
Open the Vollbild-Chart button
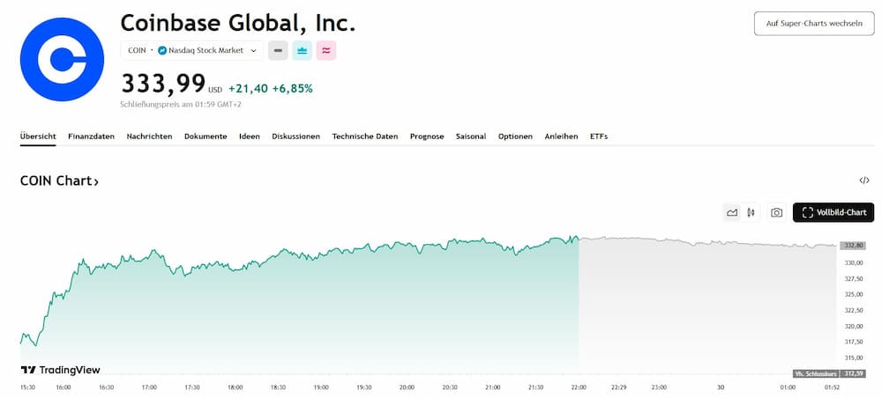pyautogui.click(x=833, y=212)
